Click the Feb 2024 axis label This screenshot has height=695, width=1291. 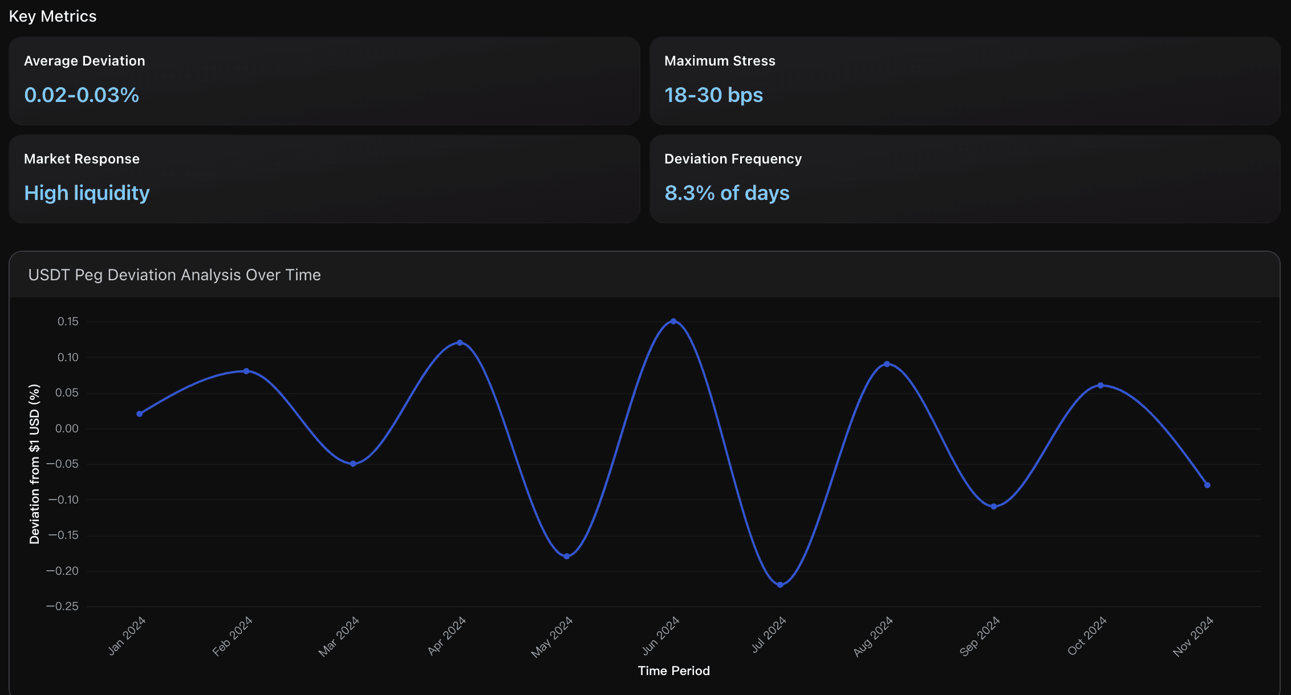tap(233, 636)
